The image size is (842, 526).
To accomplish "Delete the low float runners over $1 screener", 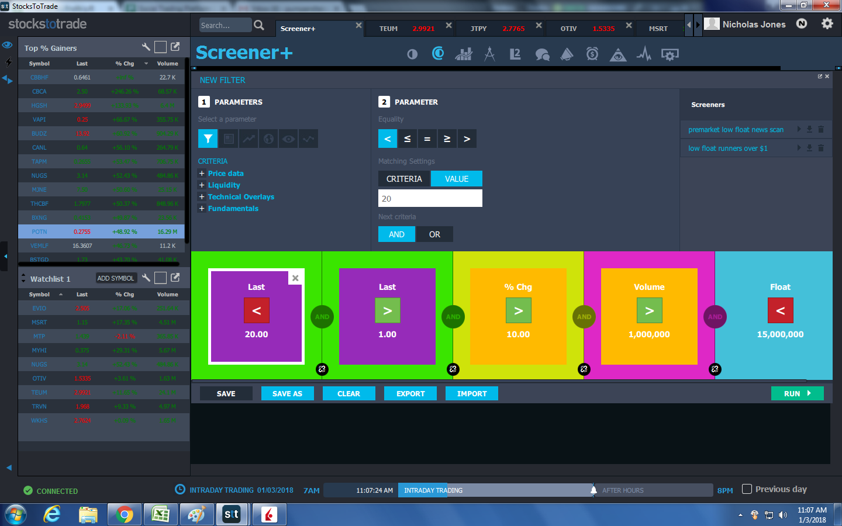I will [820, 148].
